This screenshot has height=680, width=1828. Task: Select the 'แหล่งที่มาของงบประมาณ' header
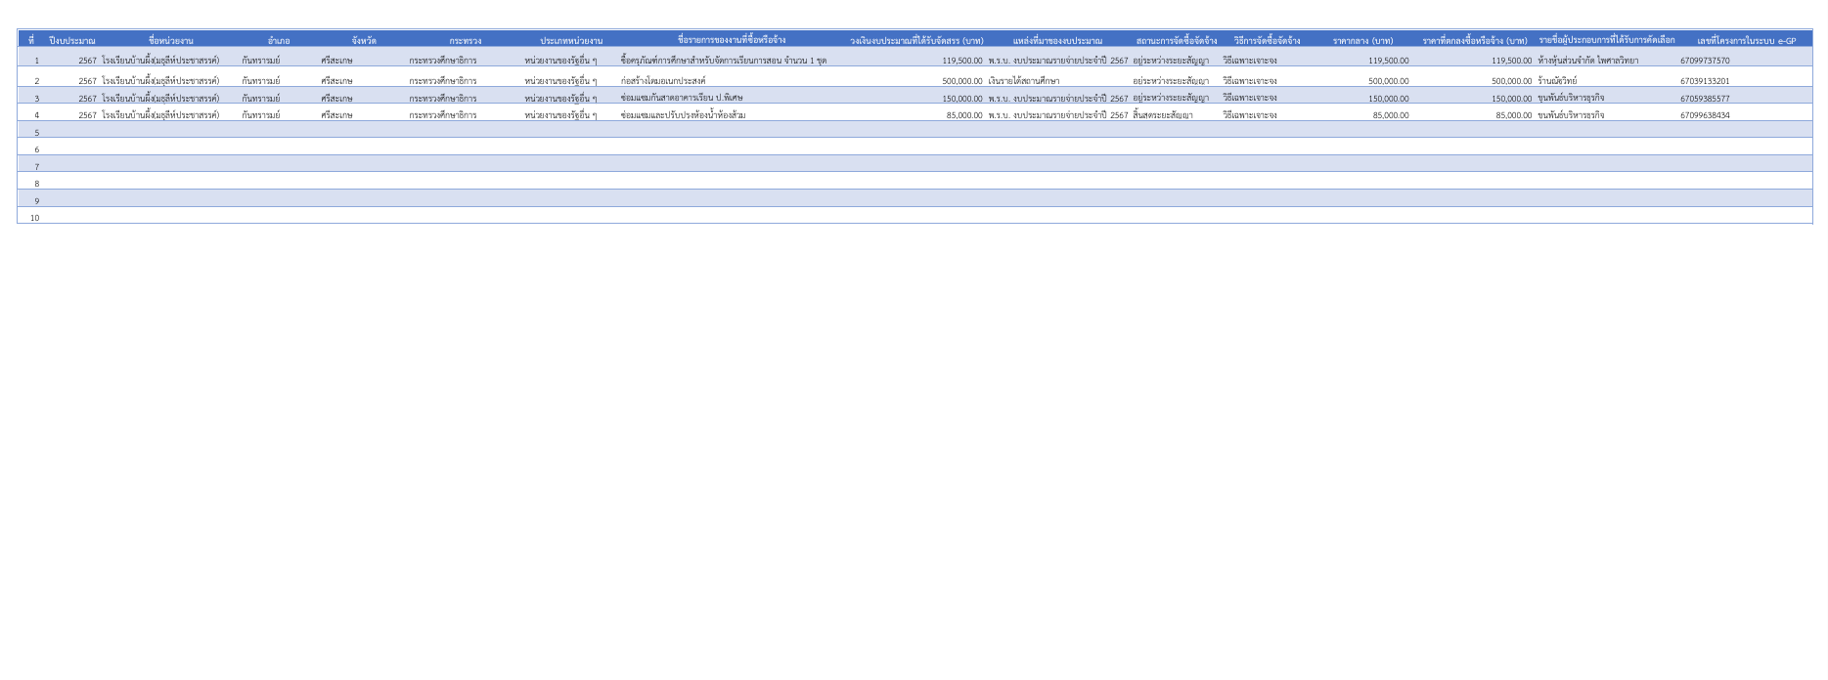coord(1057,41)
